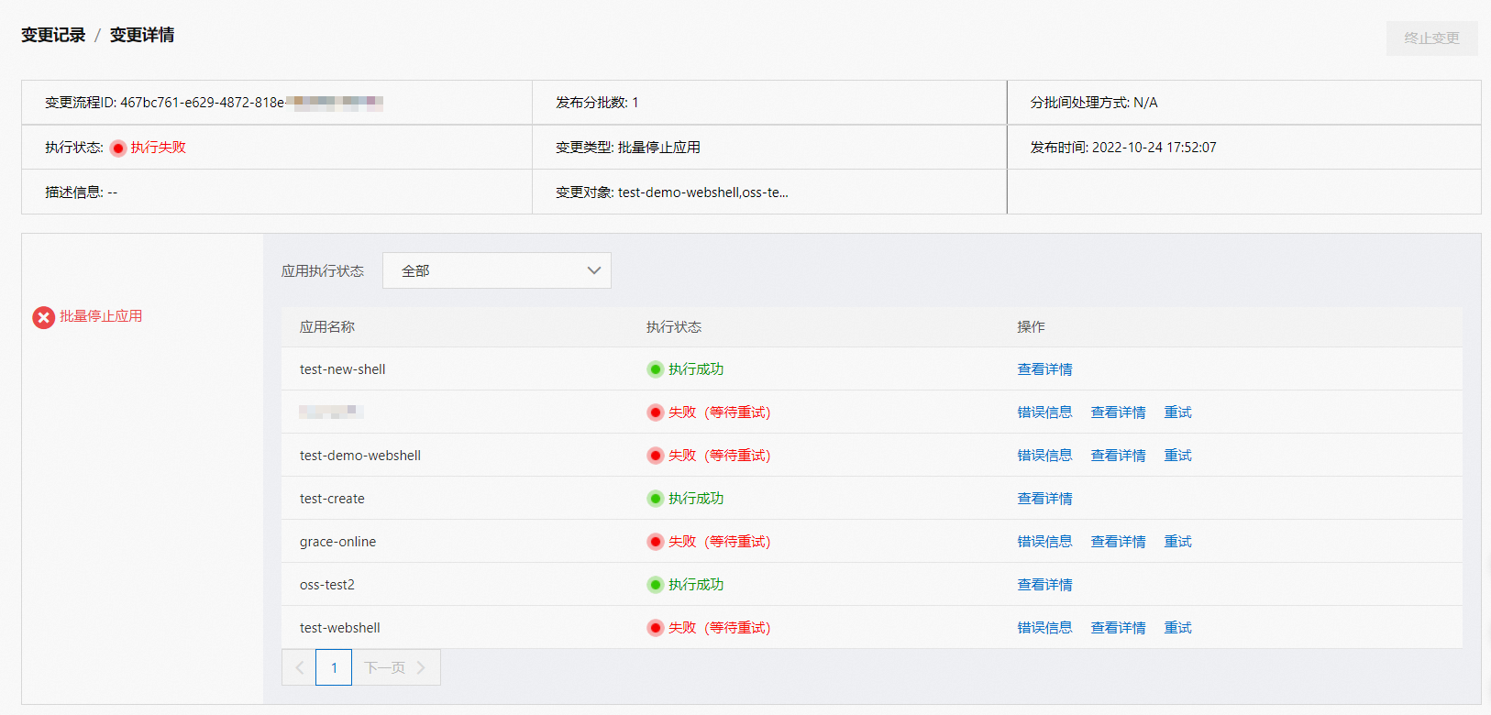Click the 应用名称 column header
The image size is (1491, 715).
click(327, 327)
